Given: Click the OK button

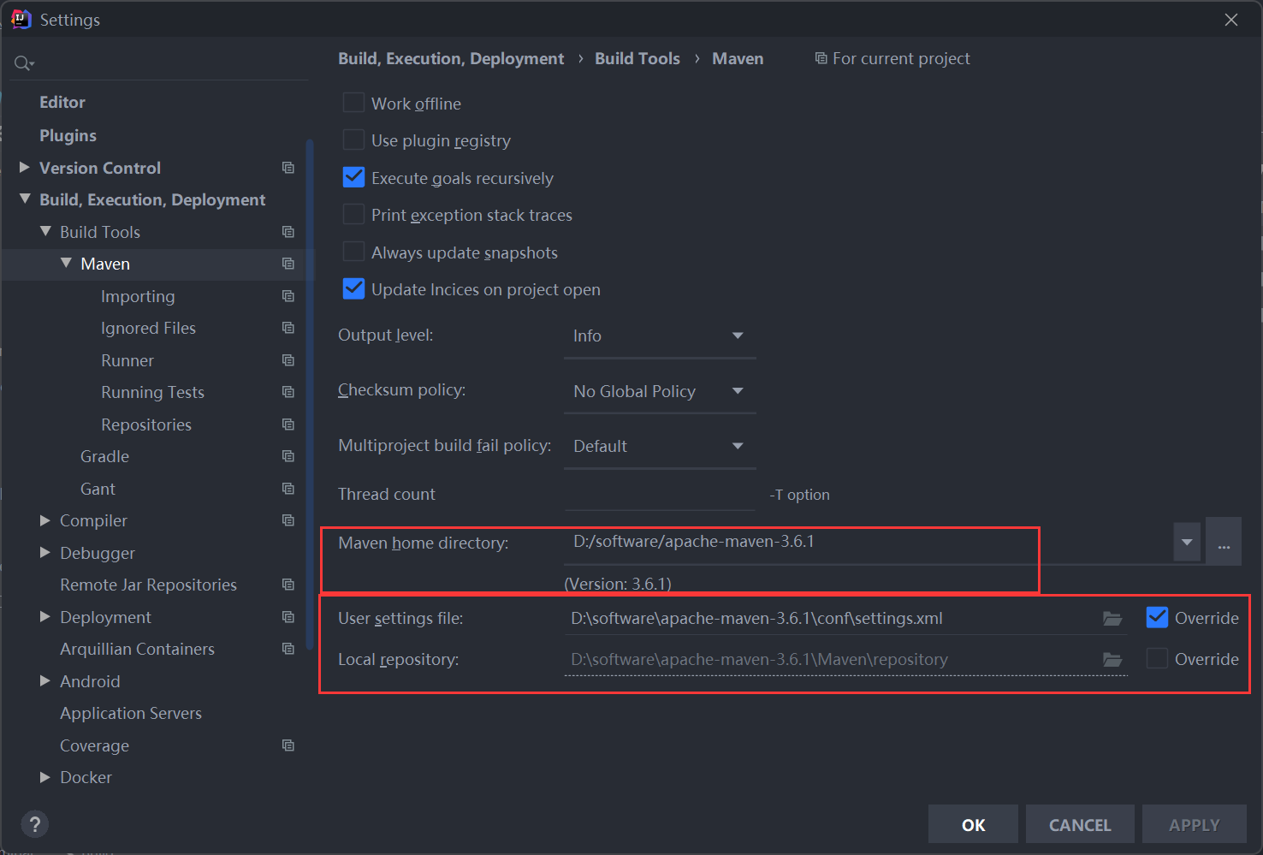Looking at the screenshot, I should [x=973, y=824].
